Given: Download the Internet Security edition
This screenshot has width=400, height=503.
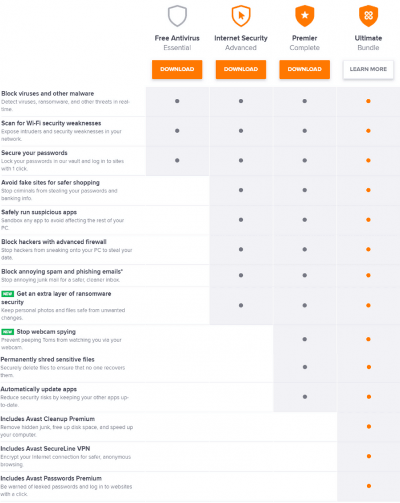Looking at the screenshot, I should tap(241, 69).
